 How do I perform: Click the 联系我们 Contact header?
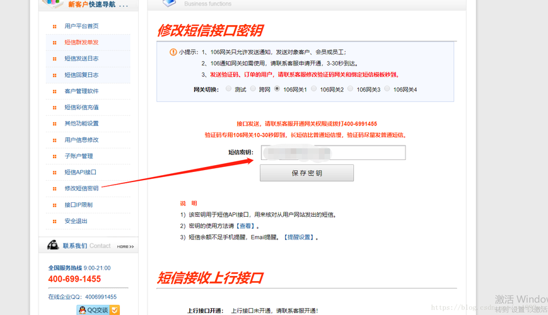coord(86,246)
